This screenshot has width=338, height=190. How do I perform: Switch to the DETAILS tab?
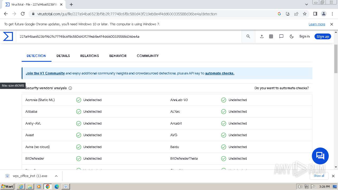(63, 56)
